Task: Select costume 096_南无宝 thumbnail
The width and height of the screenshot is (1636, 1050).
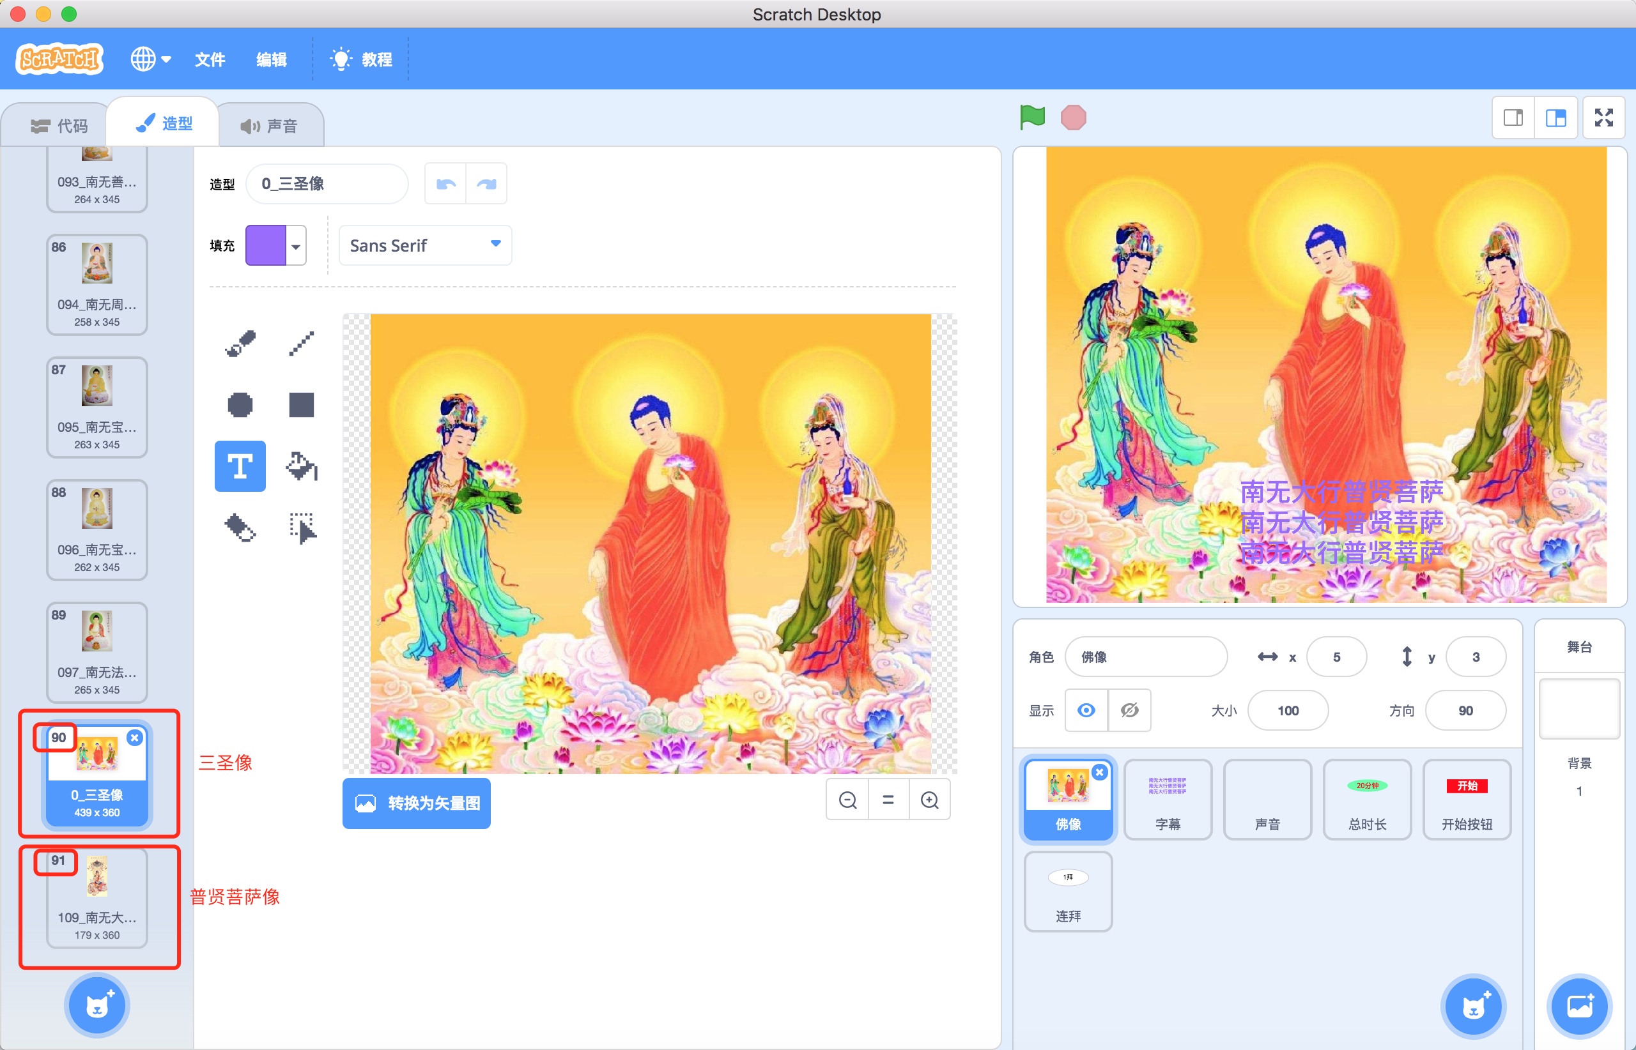Action: click(97, 531)
